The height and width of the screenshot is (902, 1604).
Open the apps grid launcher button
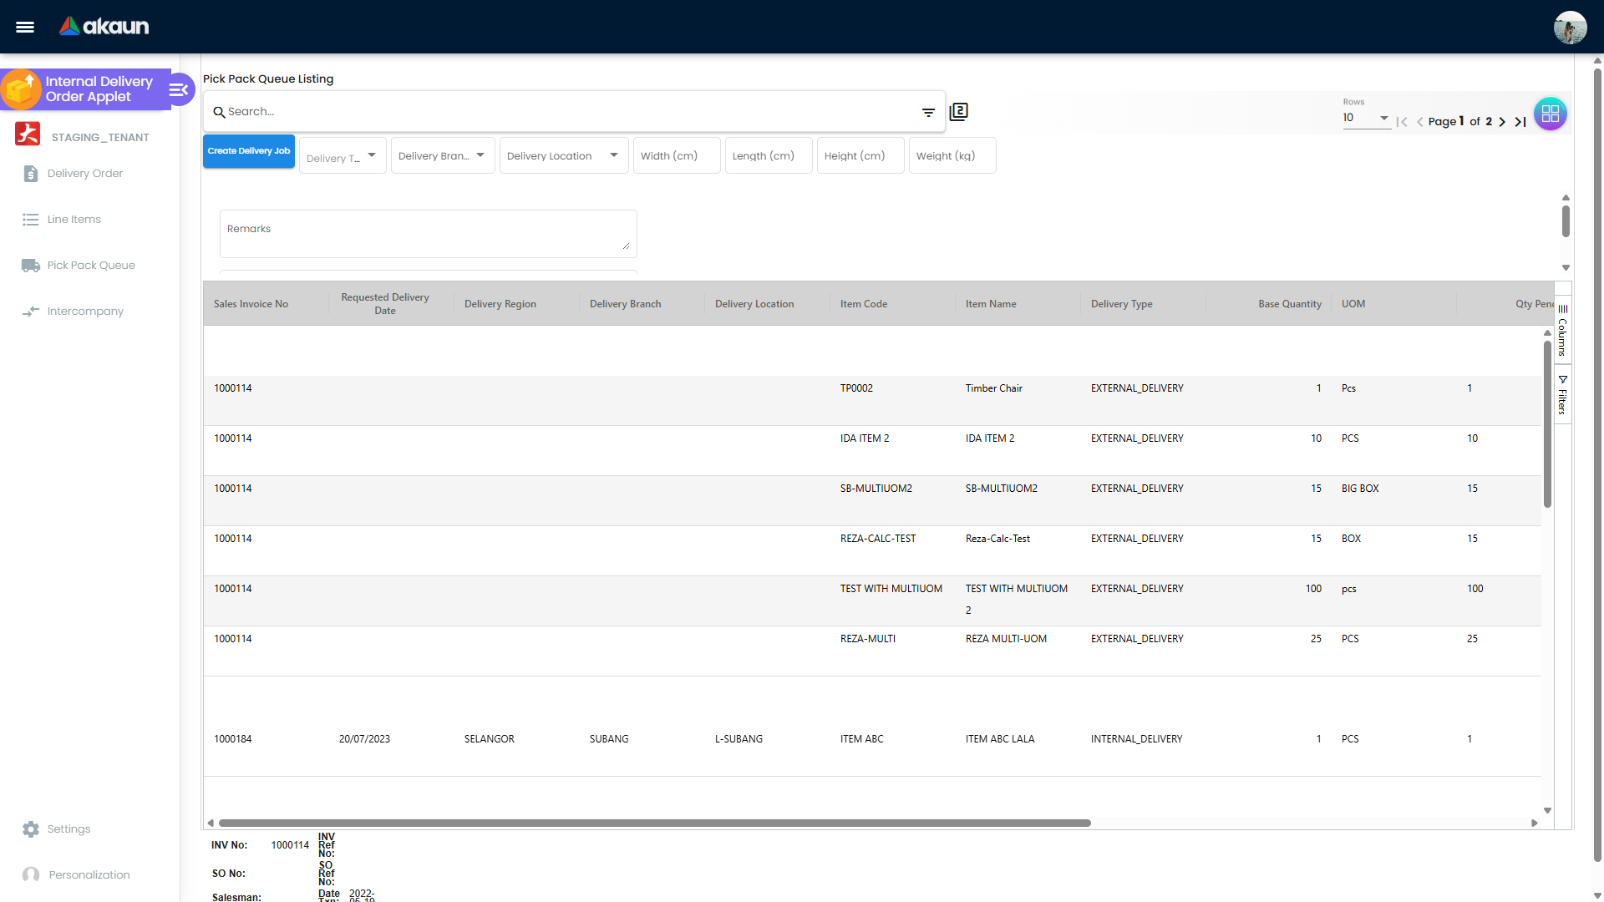pos(1551,114)
